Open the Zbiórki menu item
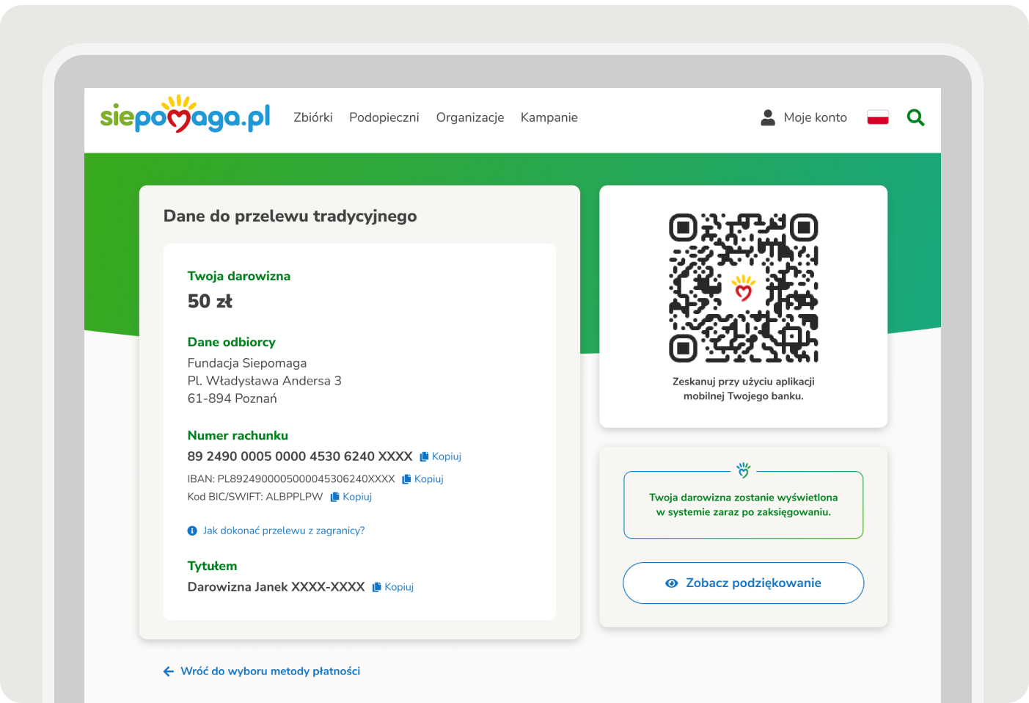 pyautogui.click(x=313, y=117)
